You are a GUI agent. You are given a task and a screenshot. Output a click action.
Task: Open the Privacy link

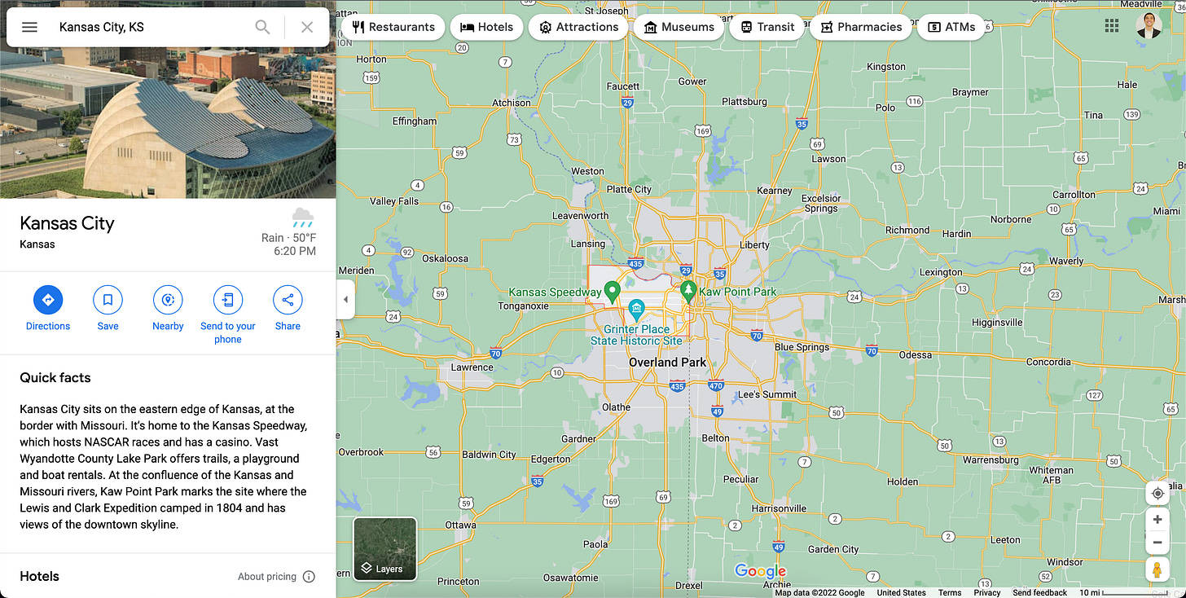pyautogui.click(x=987, y=593)
